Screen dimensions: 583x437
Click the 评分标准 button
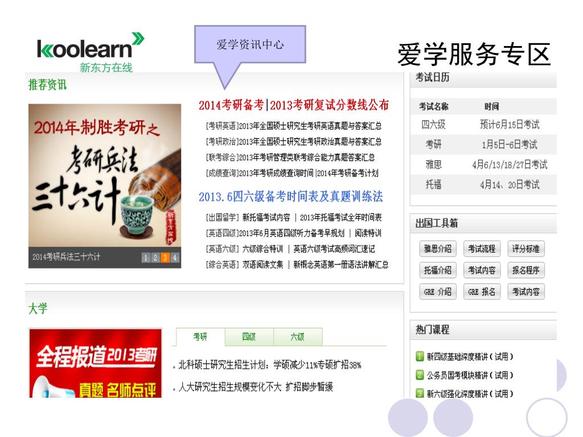point(525,249)
